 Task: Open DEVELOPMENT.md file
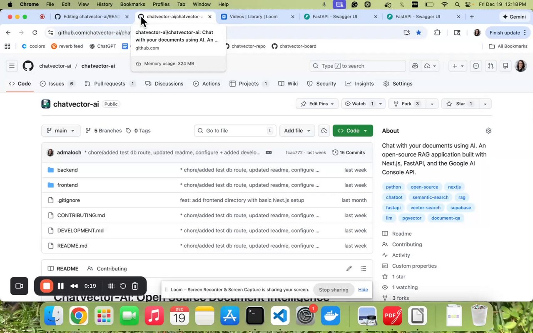pos(80,231)
